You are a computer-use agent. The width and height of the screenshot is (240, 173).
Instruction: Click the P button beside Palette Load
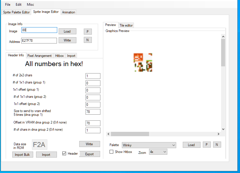pos(207,145)
